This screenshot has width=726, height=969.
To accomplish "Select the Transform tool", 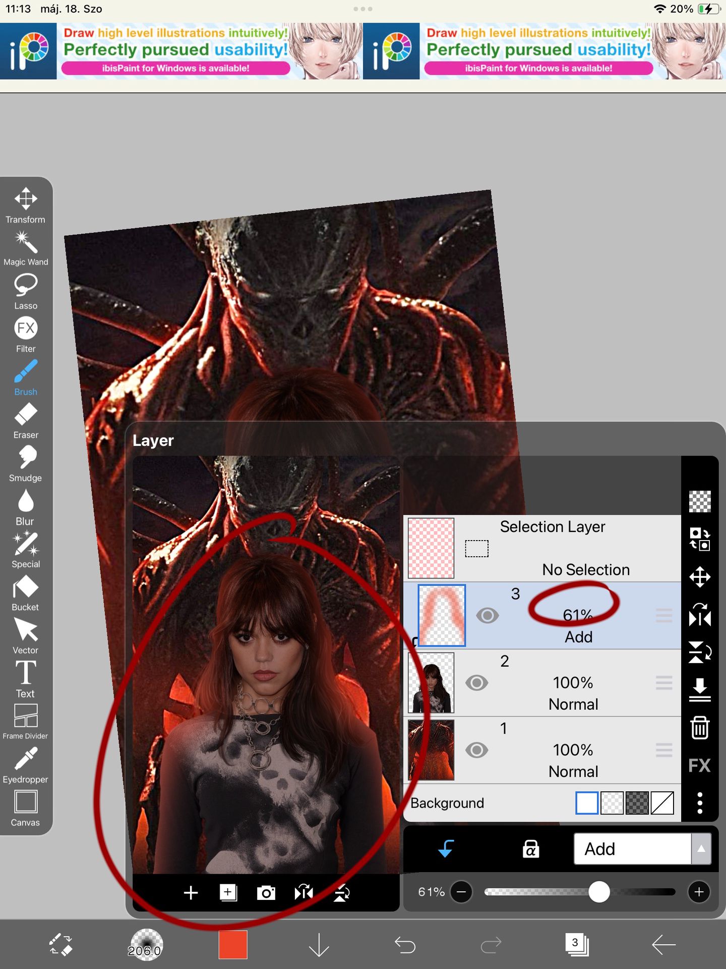I will (x=26, y=205).
